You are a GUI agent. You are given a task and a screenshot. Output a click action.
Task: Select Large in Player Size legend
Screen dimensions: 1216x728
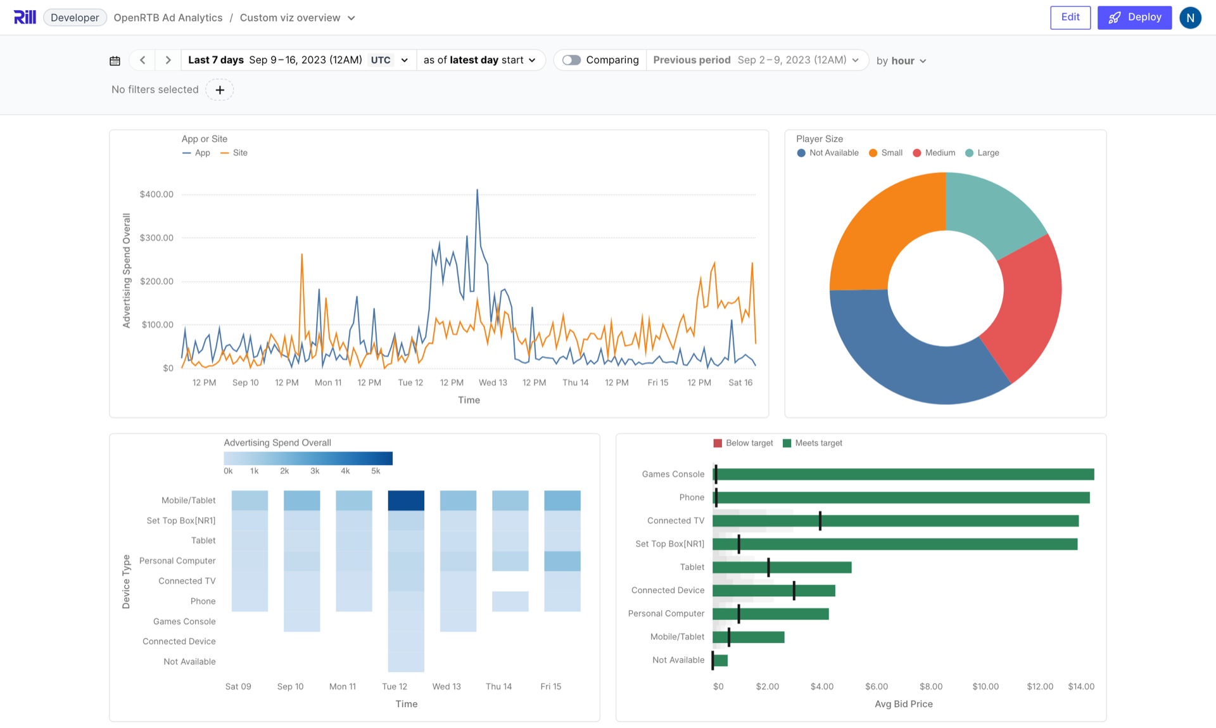[x=982, y=153]
